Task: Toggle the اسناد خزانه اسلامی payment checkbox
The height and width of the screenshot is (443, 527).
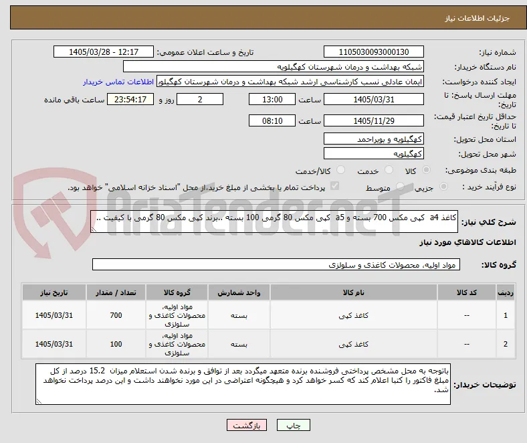Action: [x=335, y=186]
